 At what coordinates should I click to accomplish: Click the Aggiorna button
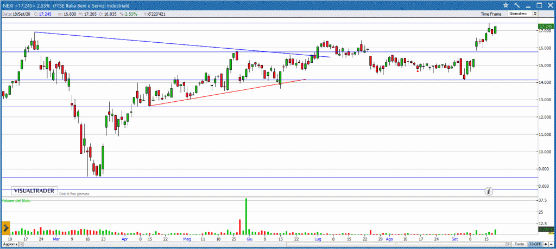(10, 245)
